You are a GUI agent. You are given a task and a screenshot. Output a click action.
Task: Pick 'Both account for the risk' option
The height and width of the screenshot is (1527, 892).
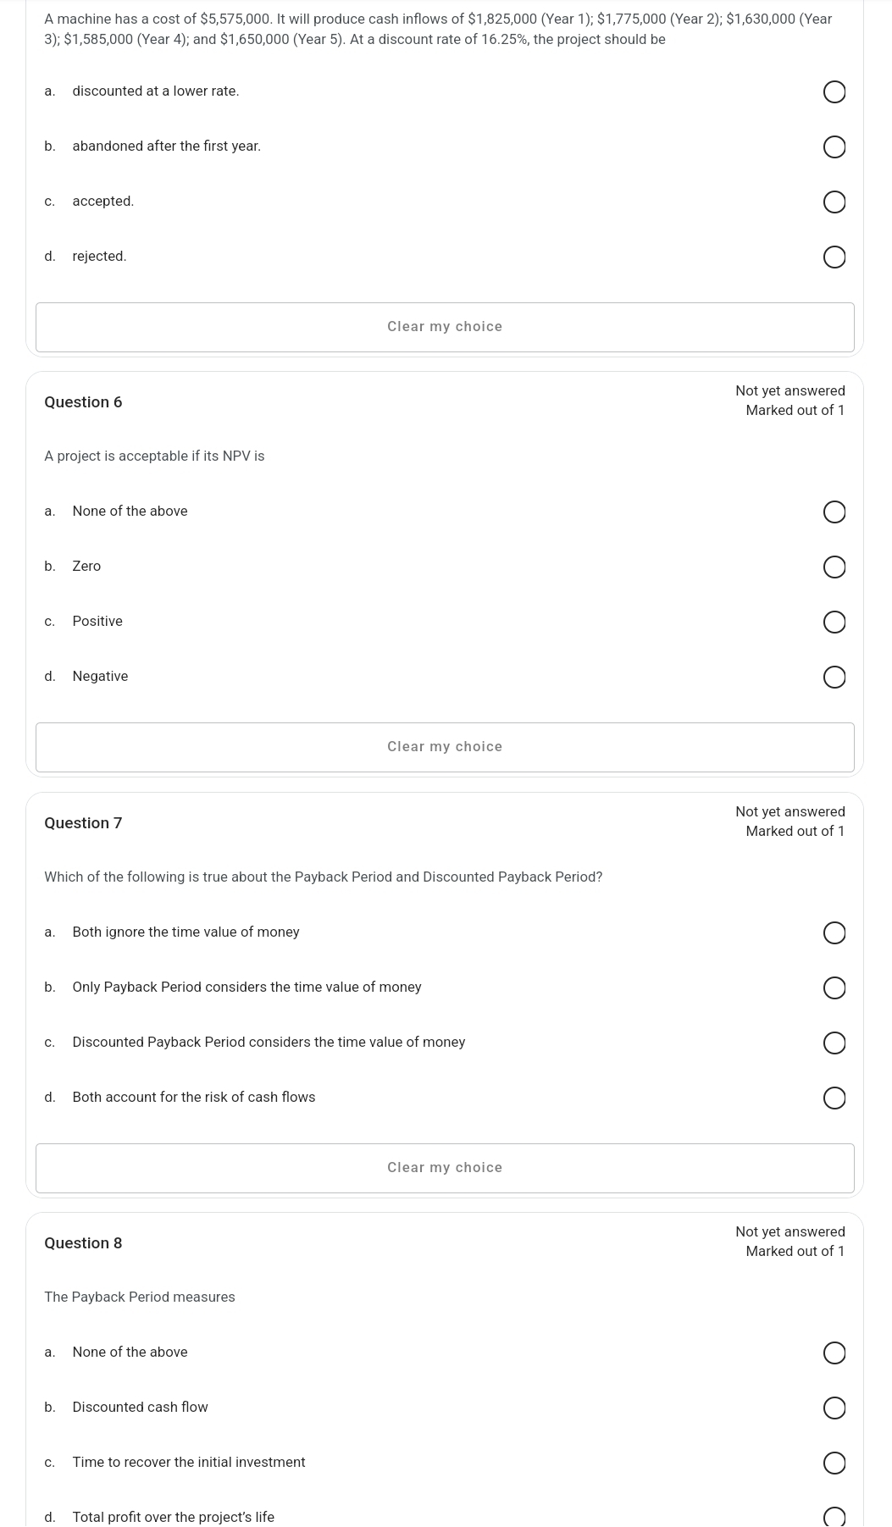pyautogui.click(x=834, y=1098)
